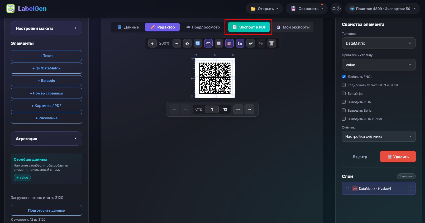Click the blue refresh icon in the toolbar

pyautogui.click(x=198, y=43)
